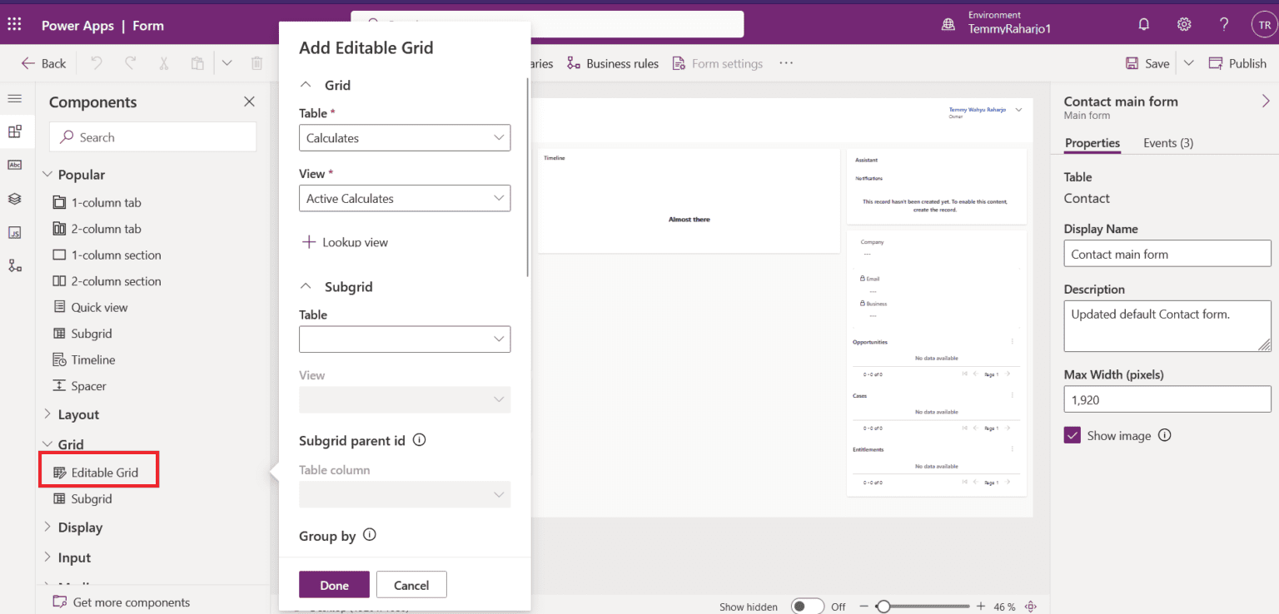Image resolution: width=1279 pixels, height=614 pixels.
Task: Select the Timeline component in Components panel
Action: click(x=92, y=359)
